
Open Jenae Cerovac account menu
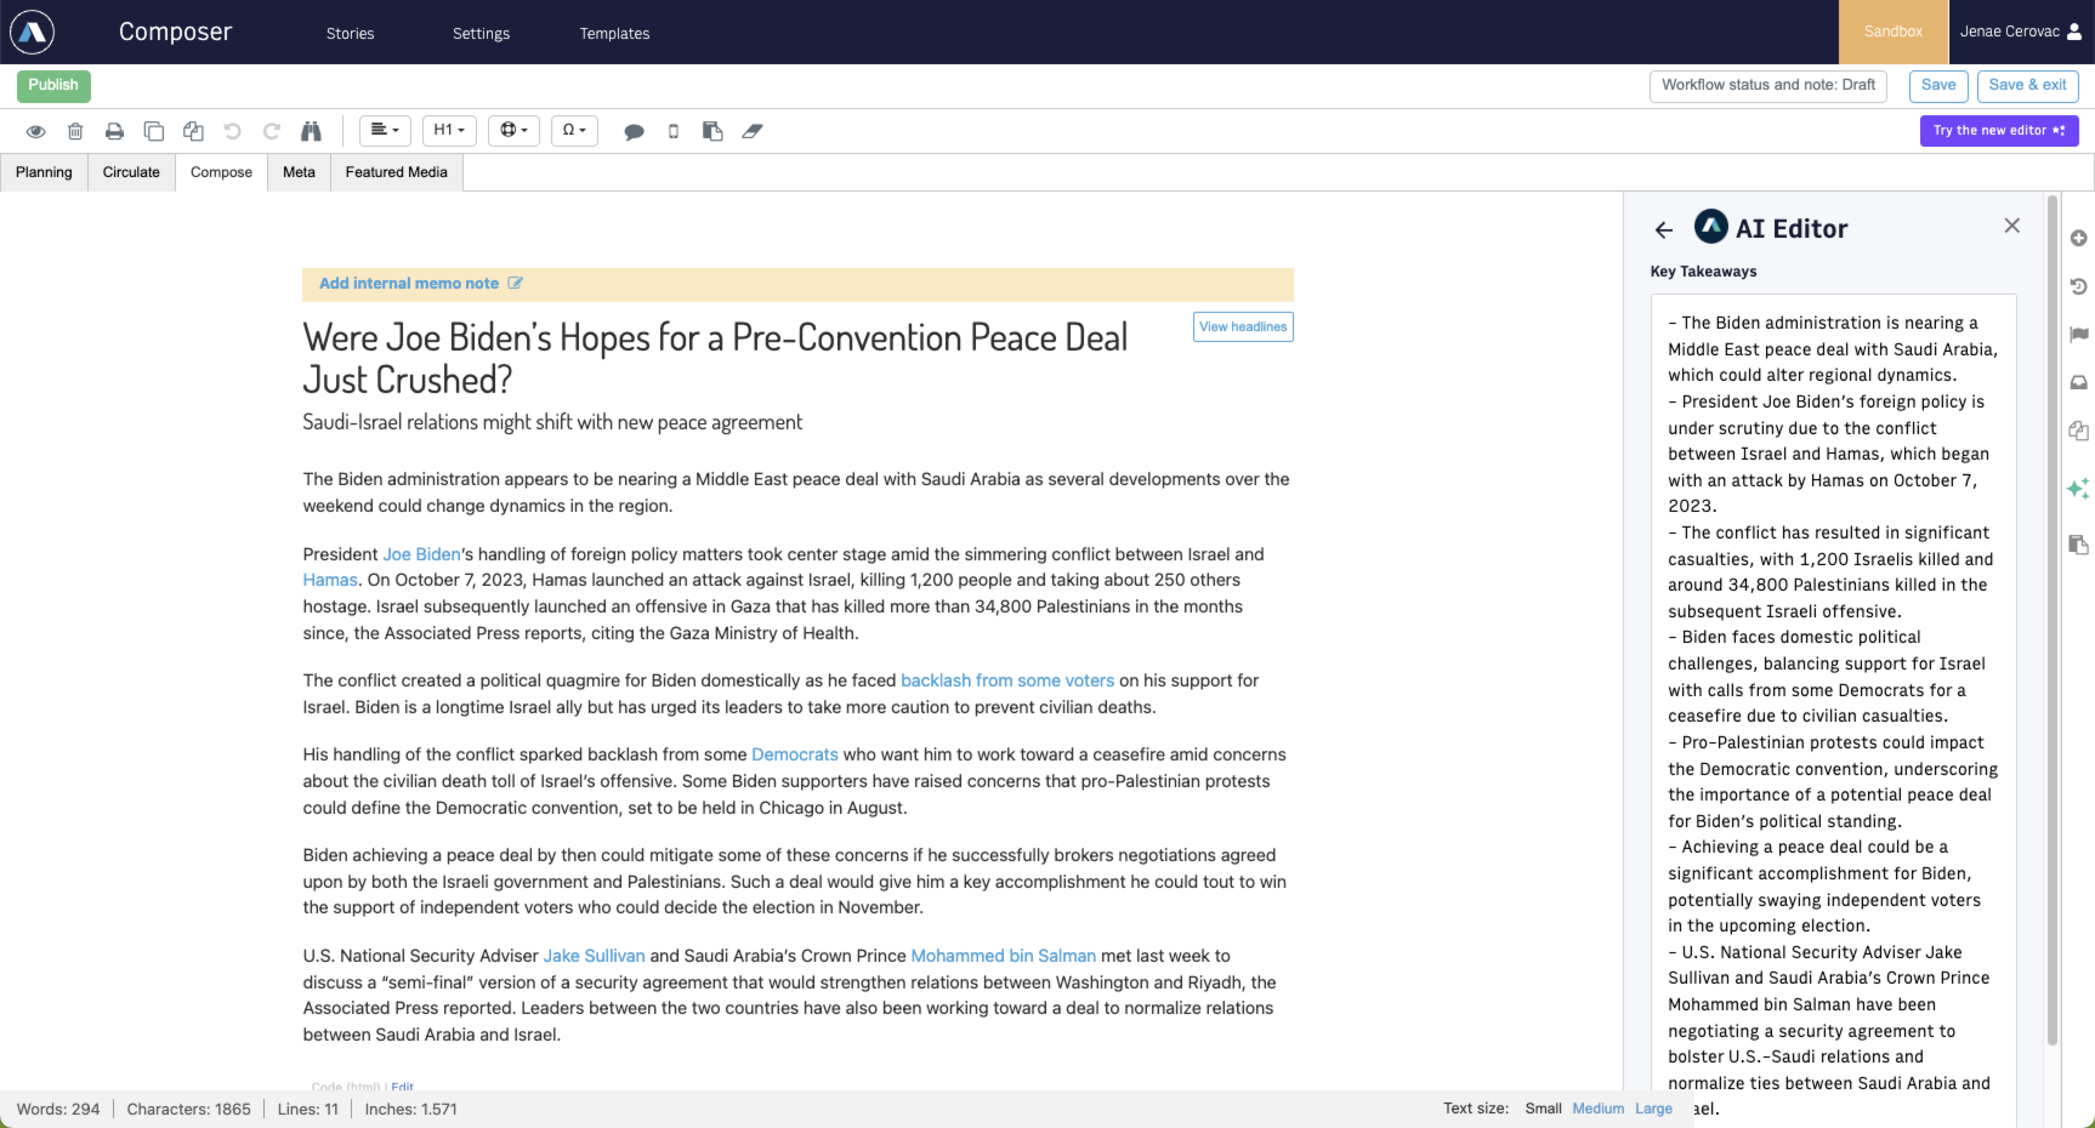[2020, 32]
